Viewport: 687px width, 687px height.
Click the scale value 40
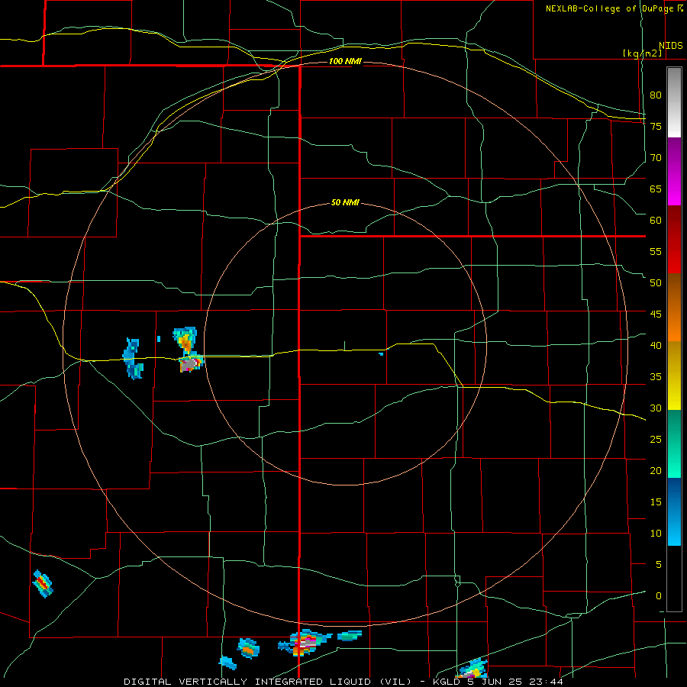656,345
